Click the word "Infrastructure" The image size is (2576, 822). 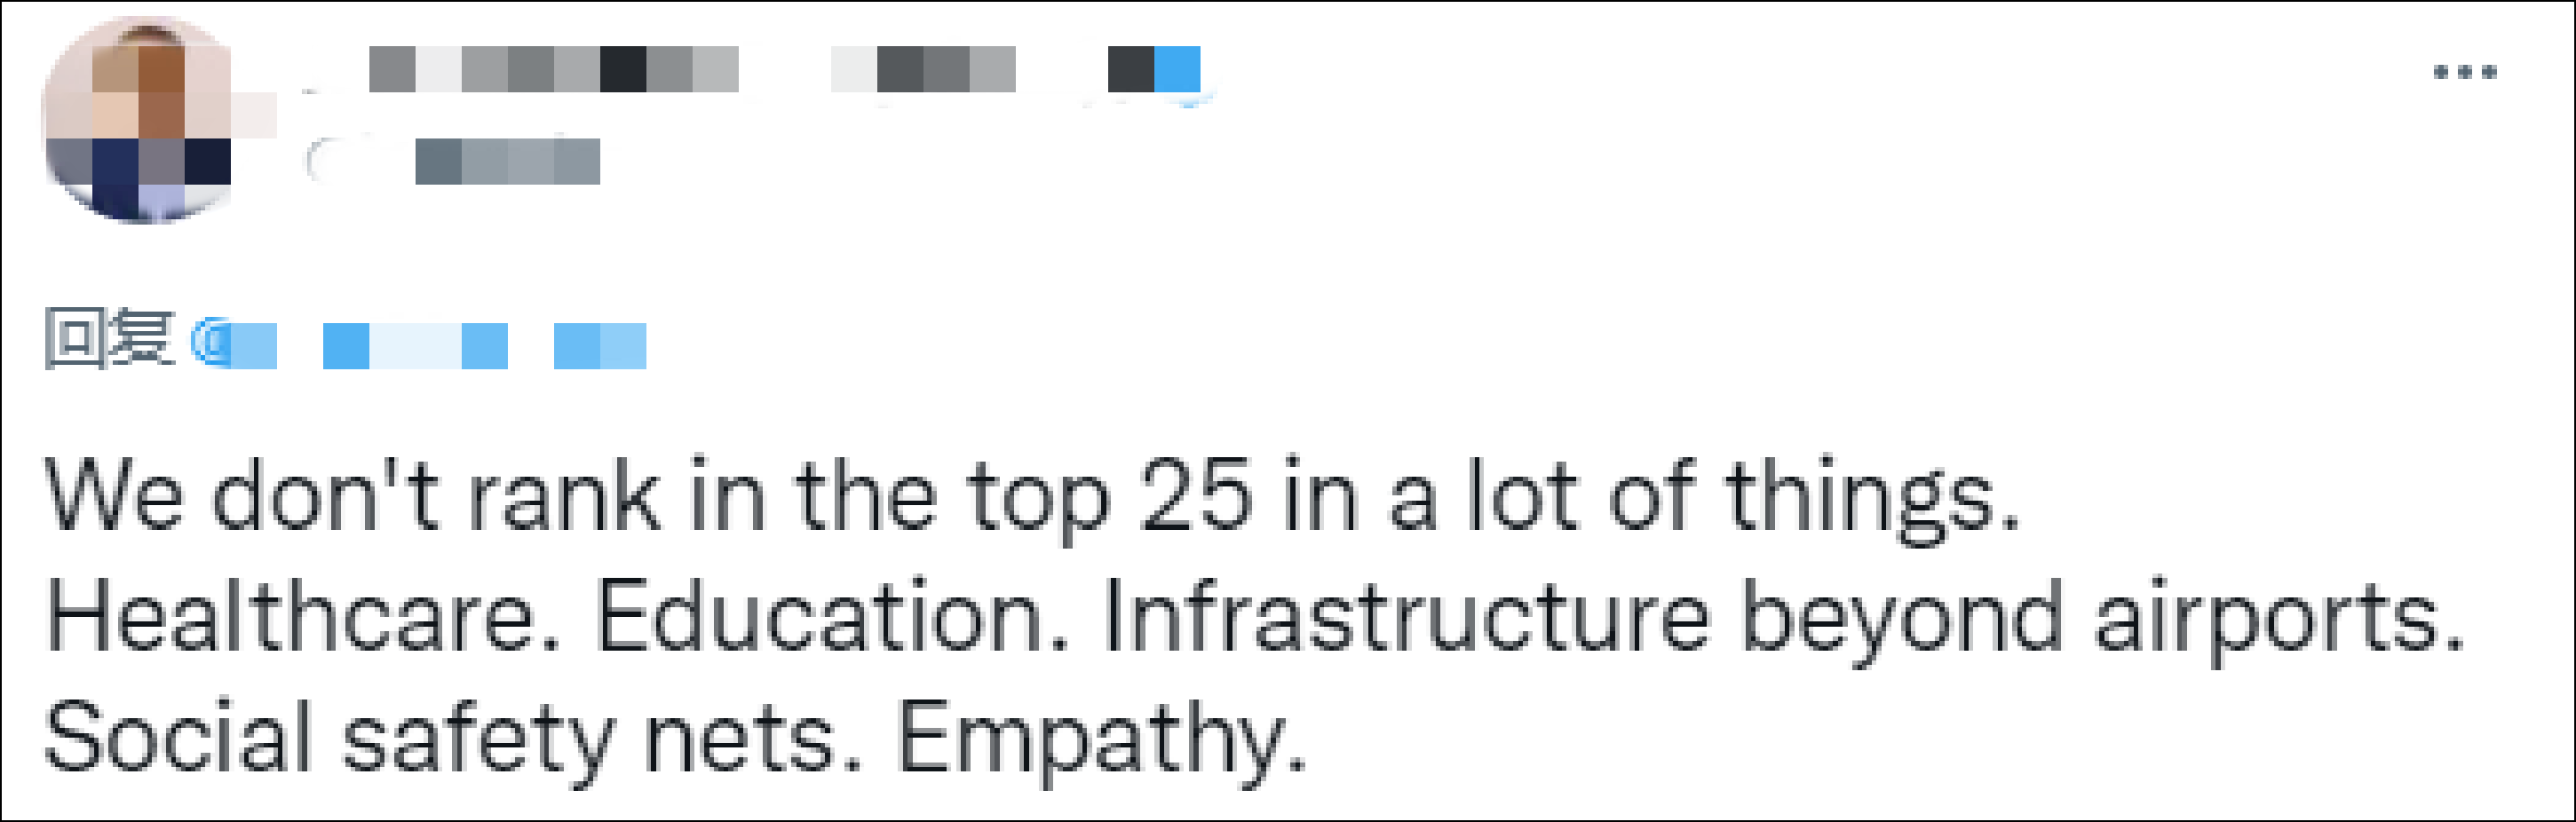pyautogui.click(x=1407, y=616)
